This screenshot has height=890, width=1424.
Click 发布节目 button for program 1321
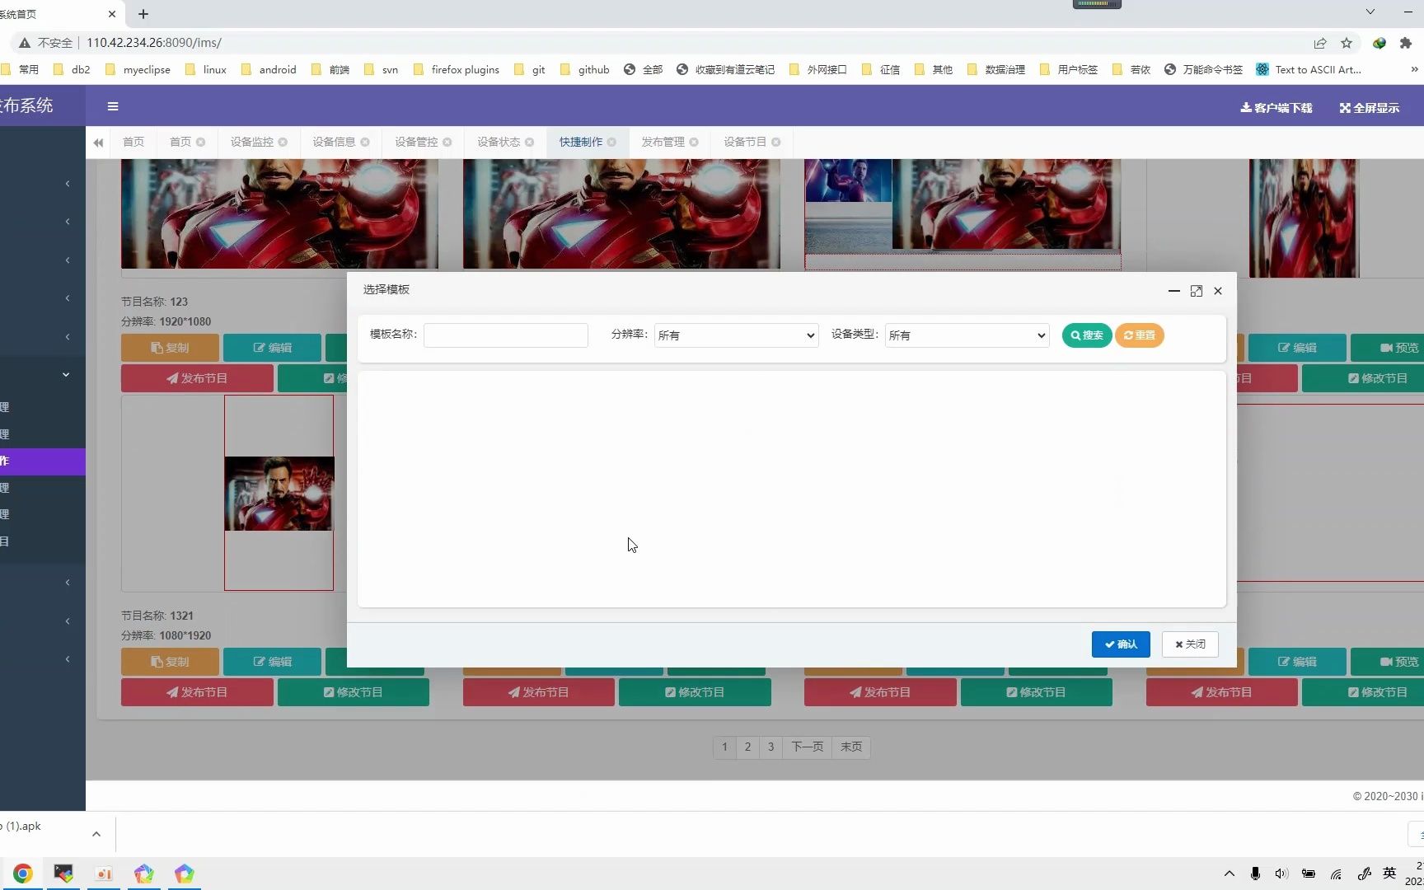tap(197, 692)
